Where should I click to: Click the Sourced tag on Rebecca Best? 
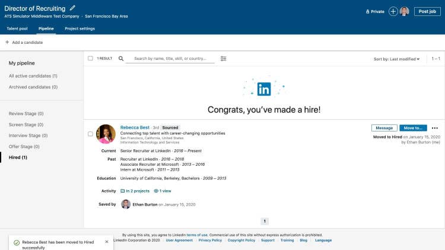170,127
